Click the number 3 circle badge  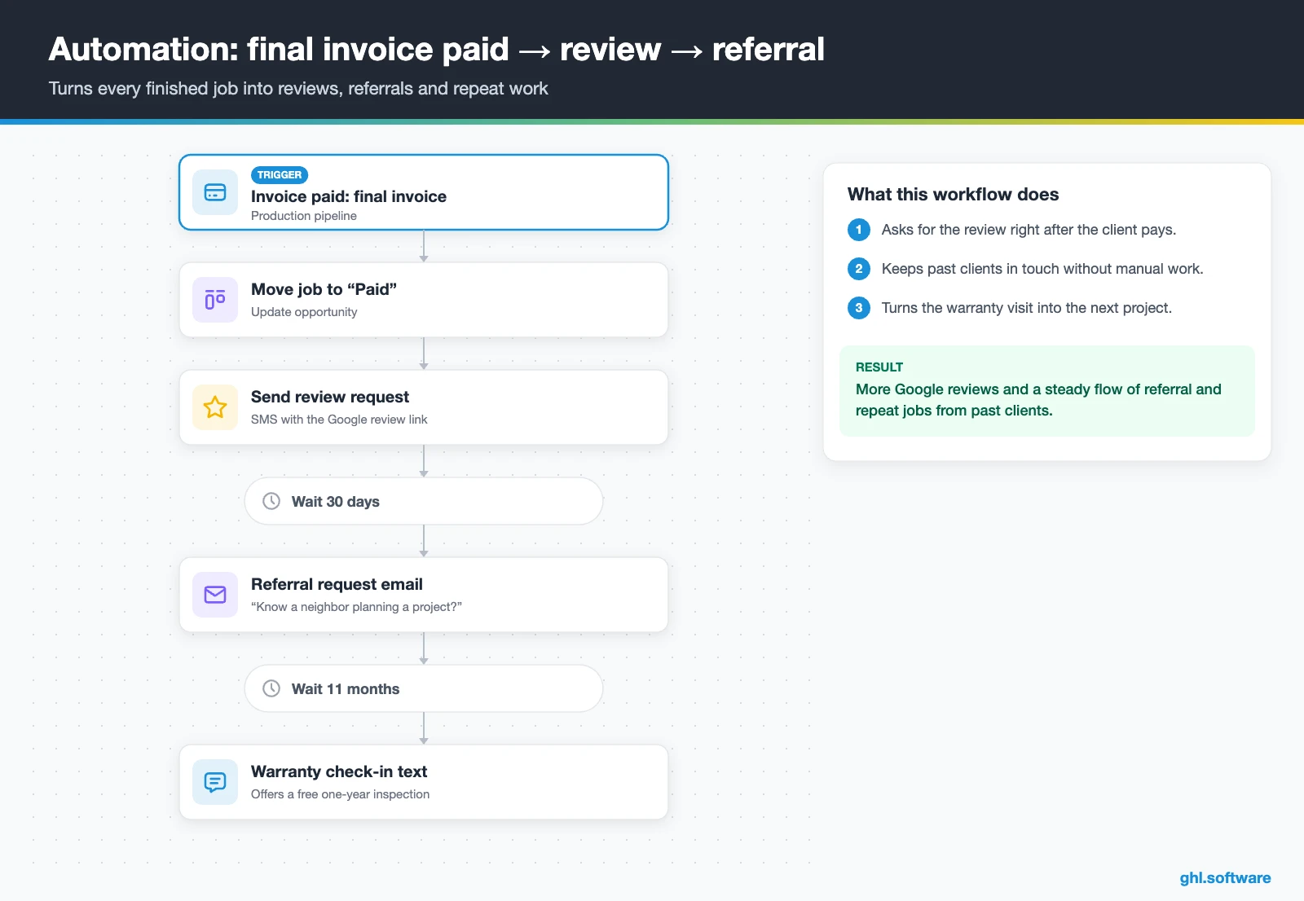(859, 308)
